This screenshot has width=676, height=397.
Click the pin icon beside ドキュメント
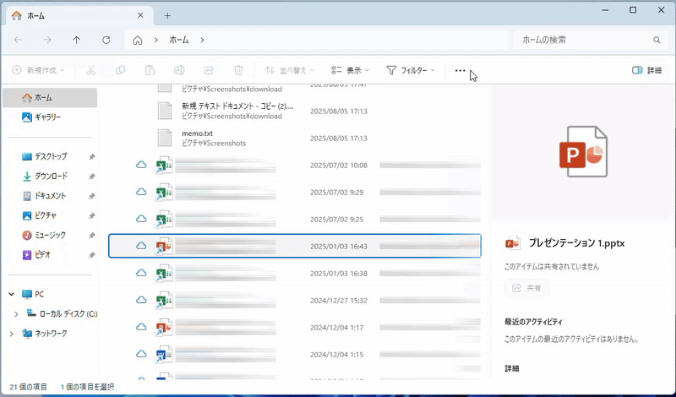[91, 196]
